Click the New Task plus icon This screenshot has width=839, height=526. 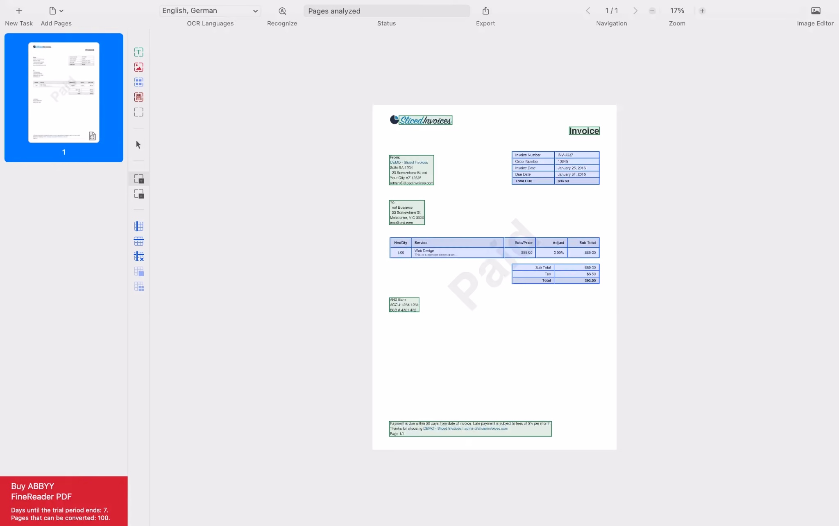pyautogui.click(x=19, y=11)
